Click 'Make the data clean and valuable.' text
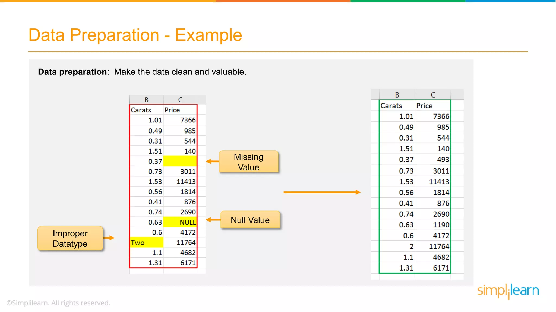 pyautogui.click(x=180, y=72)
